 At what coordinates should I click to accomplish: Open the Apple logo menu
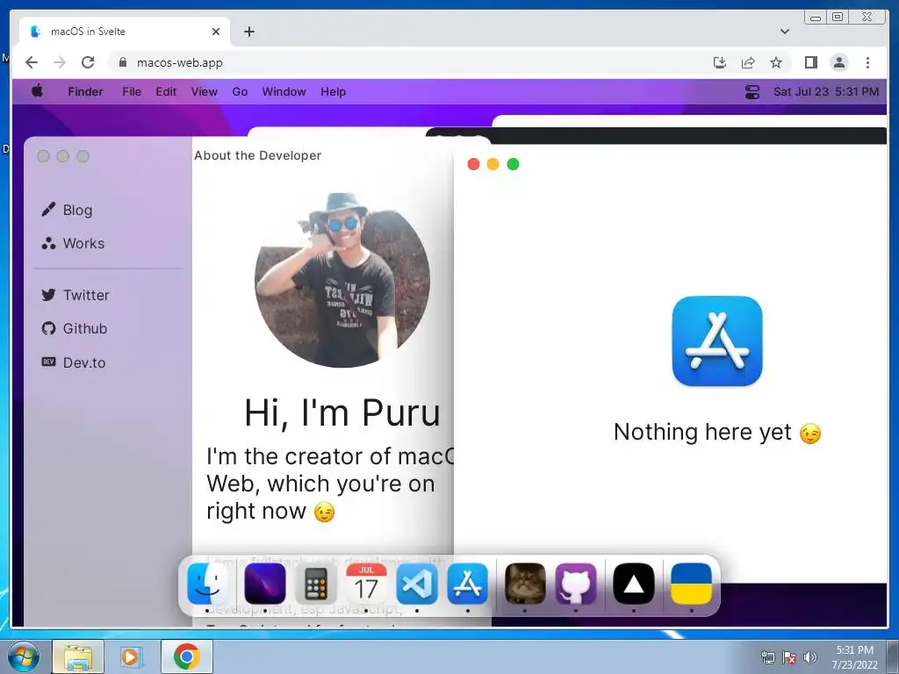point(37,91)
